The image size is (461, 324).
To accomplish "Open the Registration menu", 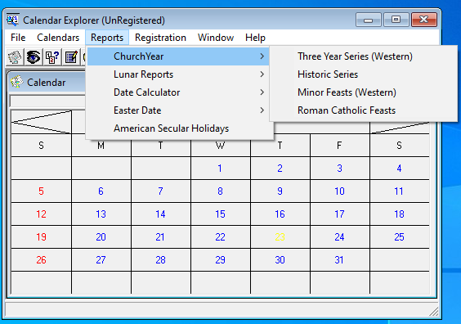I will (x=160, y=38).
